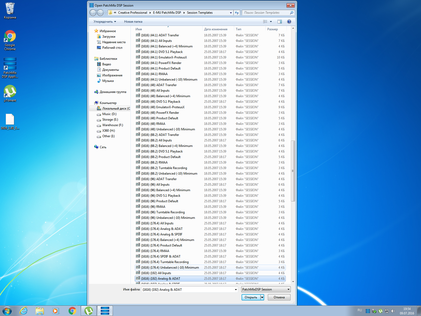Open the Creative Professional path arrow

coord(150,13)
